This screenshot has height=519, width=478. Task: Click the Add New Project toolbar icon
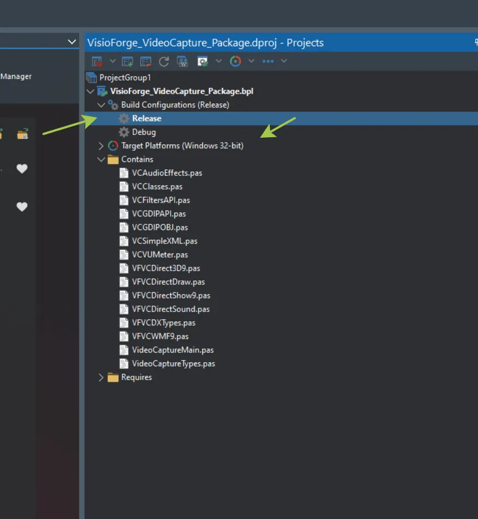127,61
